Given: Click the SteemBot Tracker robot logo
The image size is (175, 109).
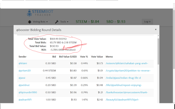Looking at the screenshot, I should pyautogui.click(x=29, y=13).
